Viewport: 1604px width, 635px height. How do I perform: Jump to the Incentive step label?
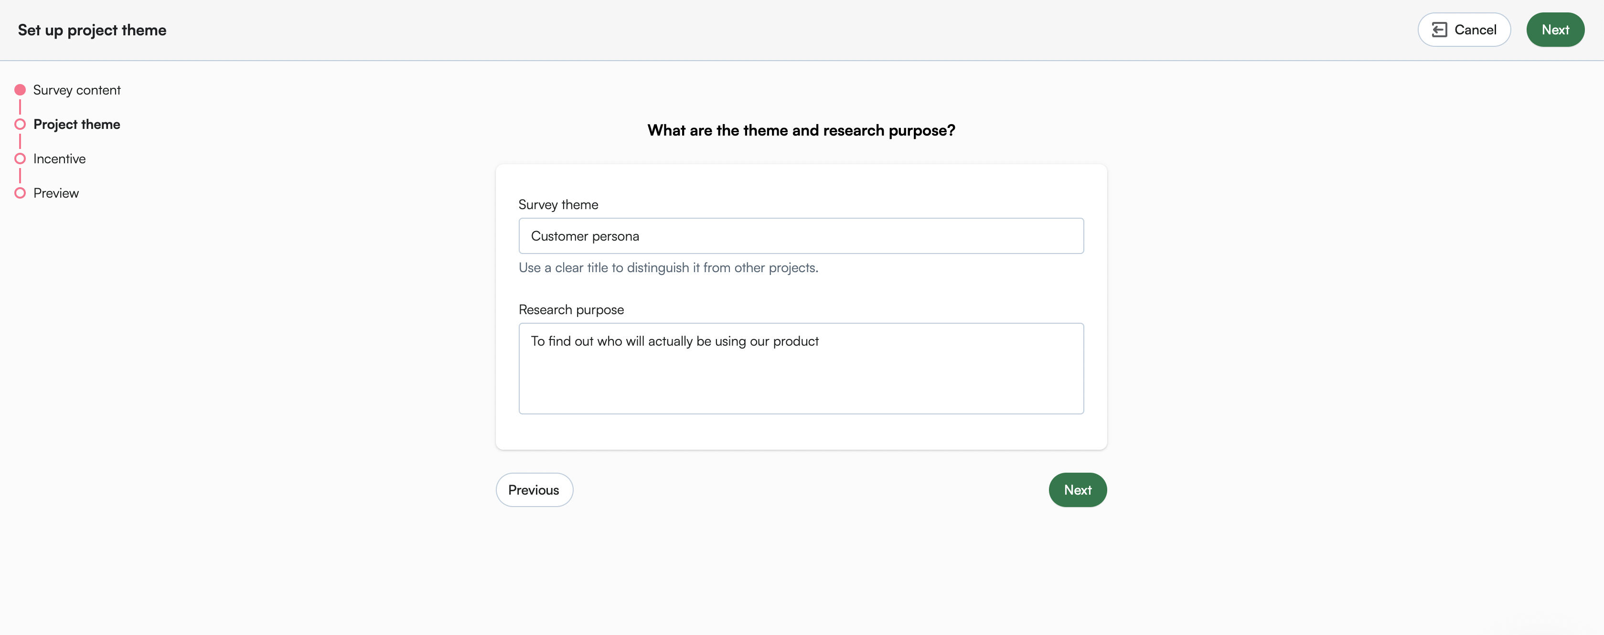pos(59,159)
